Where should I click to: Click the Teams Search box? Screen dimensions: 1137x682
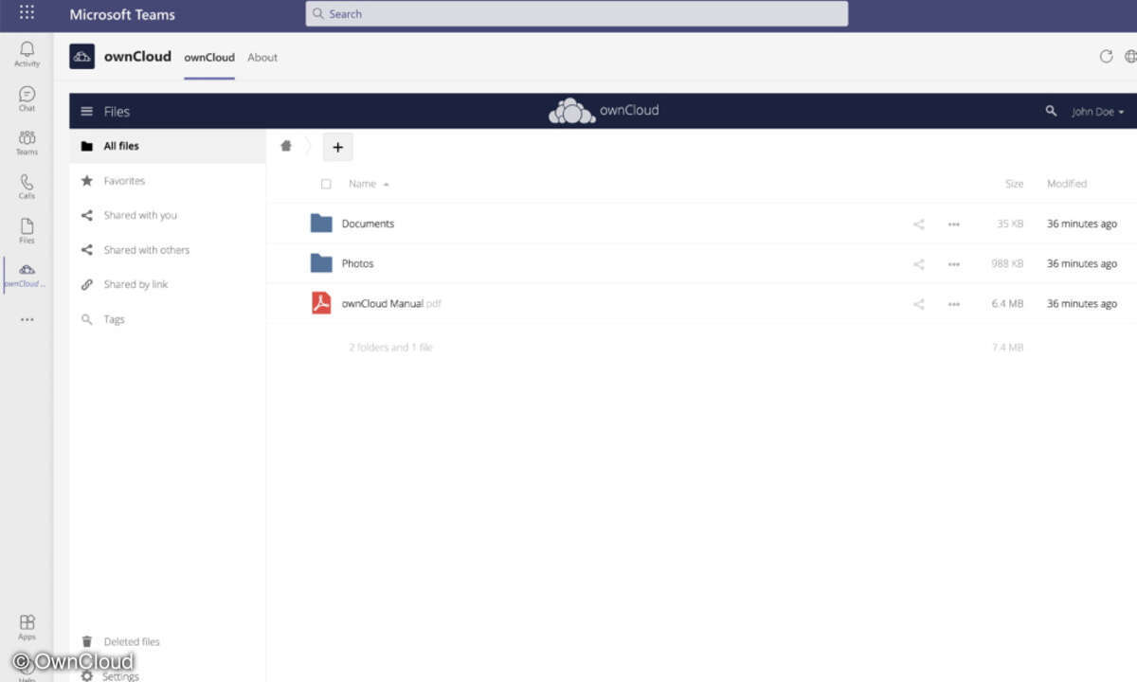[x=577, y=14]
